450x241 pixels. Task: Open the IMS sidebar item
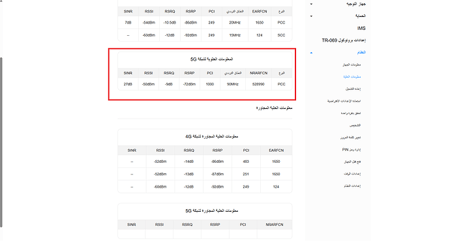361,28
